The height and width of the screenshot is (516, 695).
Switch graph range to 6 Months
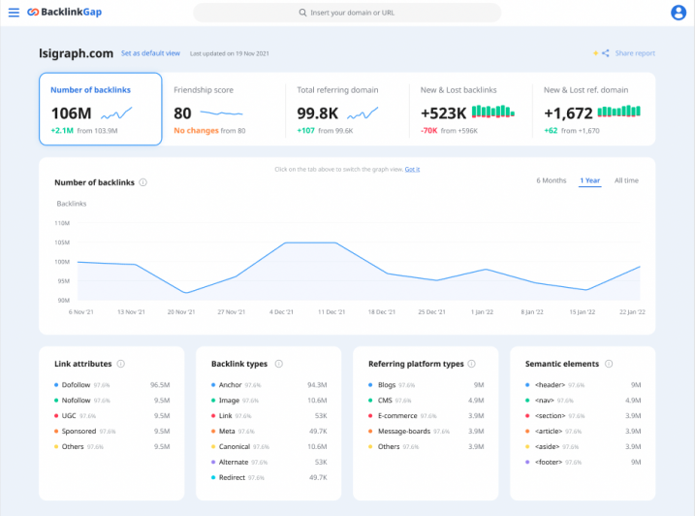(x=551, y=180)
